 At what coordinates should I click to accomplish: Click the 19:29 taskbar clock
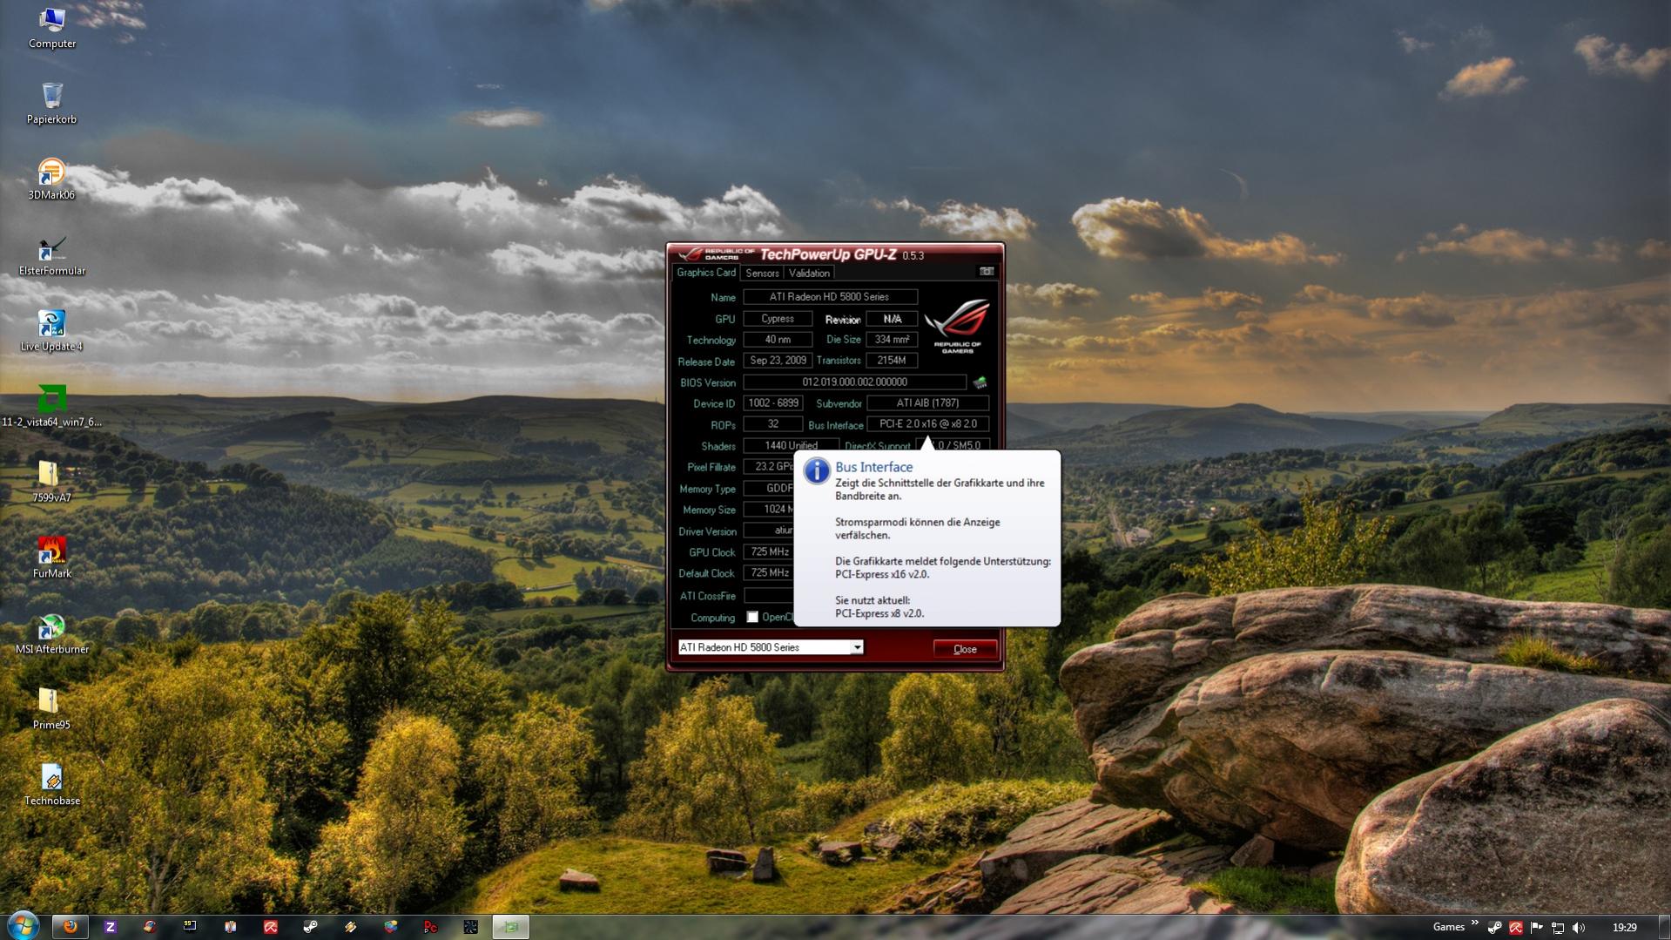point(1625,928)
